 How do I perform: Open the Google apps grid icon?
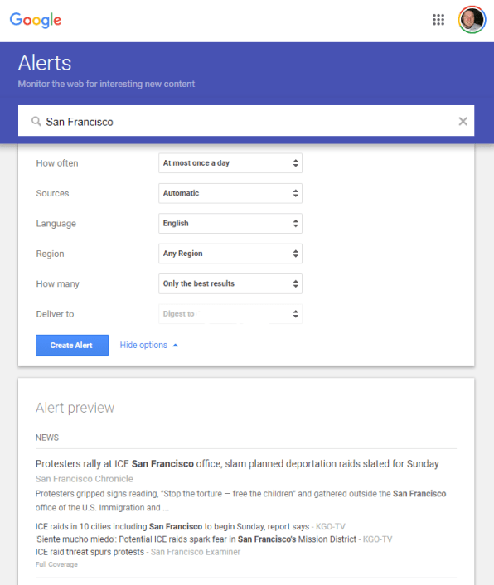pos(438,20)
